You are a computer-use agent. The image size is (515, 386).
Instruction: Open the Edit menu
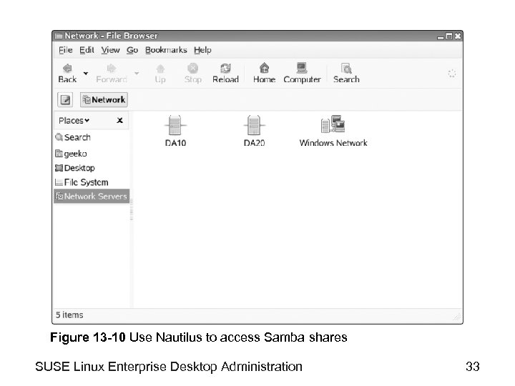point(87,50)
